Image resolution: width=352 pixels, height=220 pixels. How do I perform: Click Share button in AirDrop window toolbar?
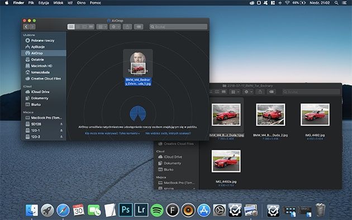coord(127,27)
